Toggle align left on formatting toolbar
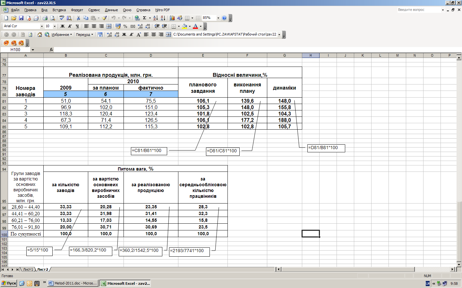462x288 pixels. (86, 26)
